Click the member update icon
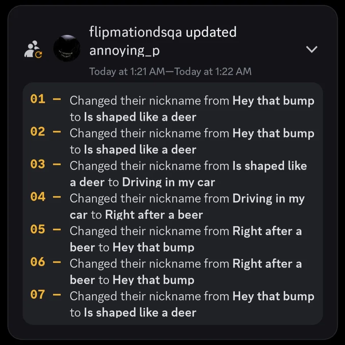Screen dimensions: 345x345 click(x=33, y=50)
